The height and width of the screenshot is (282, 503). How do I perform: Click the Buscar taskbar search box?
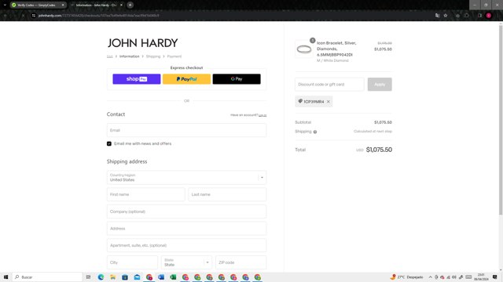coord(47,277)
